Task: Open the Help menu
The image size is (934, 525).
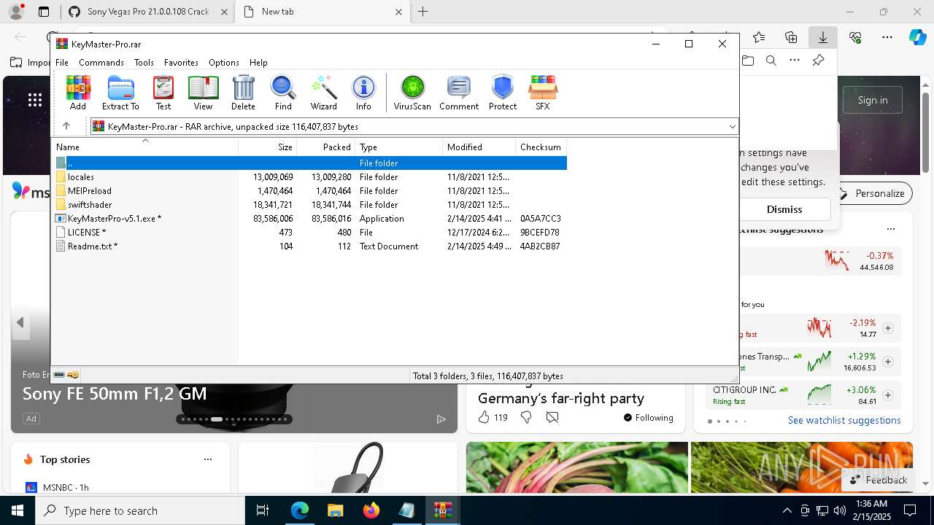Action: [258, 63]
